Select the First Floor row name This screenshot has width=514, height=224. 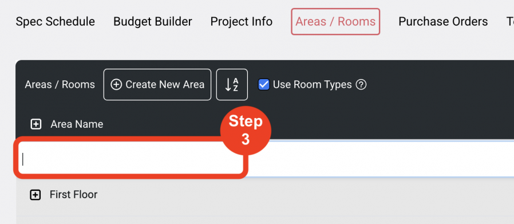pos(73,195)
